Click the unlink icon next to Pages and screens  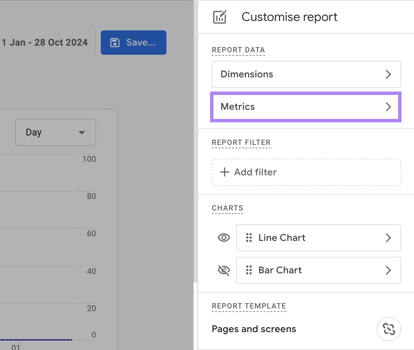[389, 329]
